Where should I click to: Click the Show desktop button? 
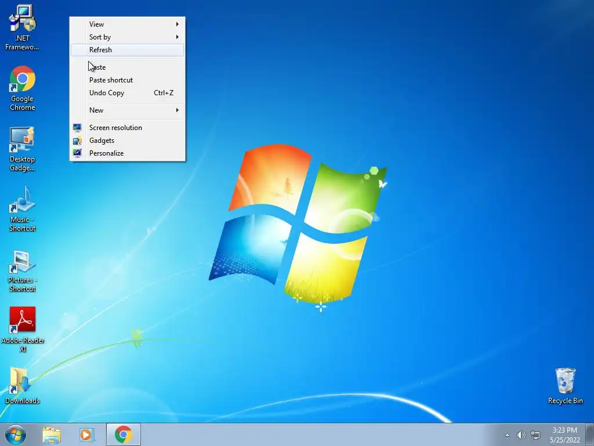coord(590,434)
